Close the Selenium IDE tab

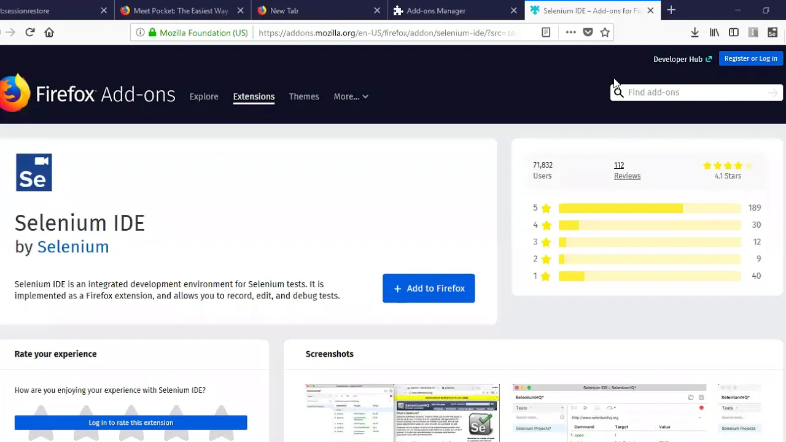pos(650,10)
